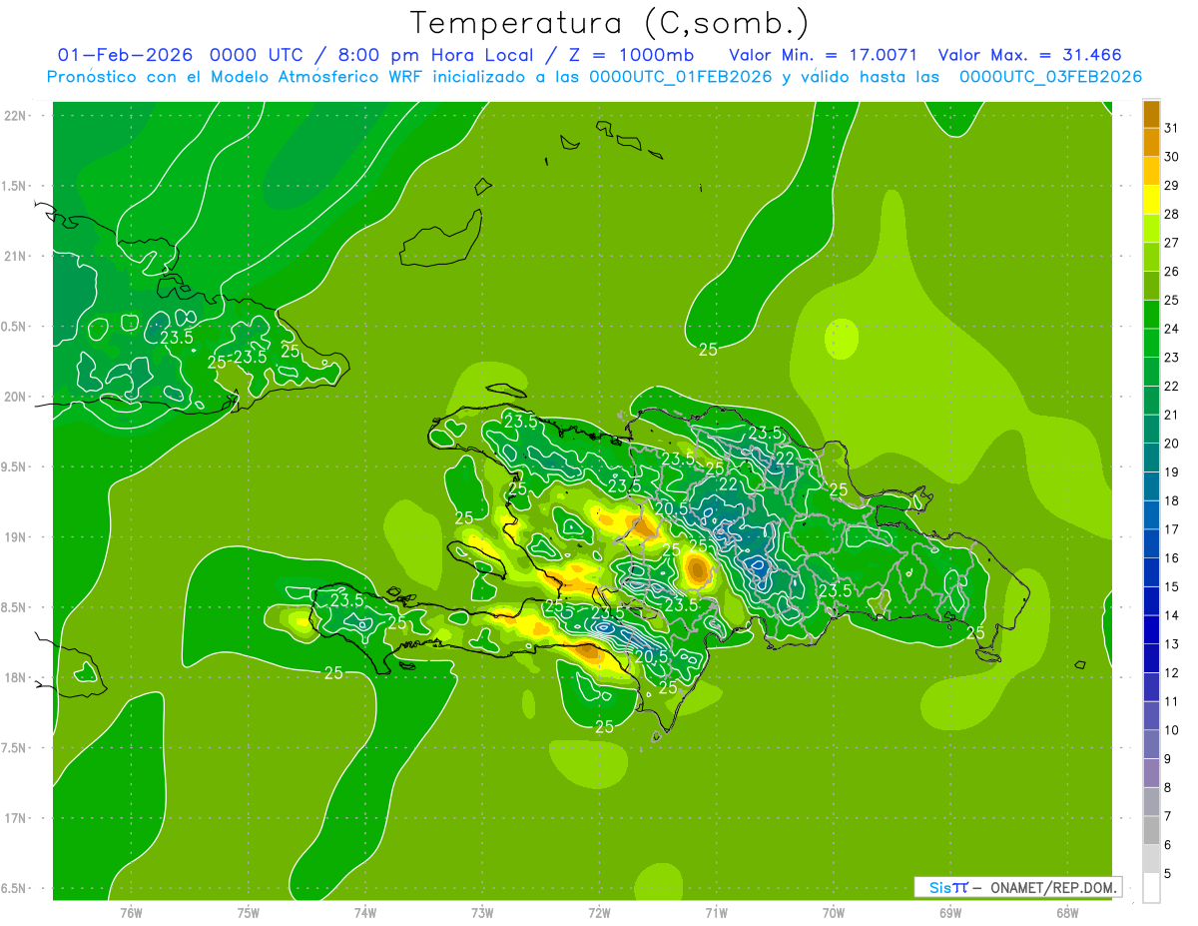
Task: Click the "0000UTC_01FEB2026" initialization time
Action: tap(681, 77)
